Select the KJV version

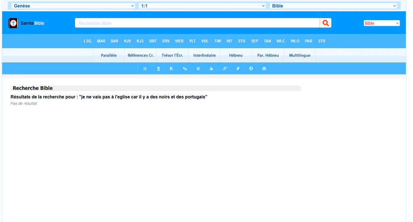click(127, 41)
